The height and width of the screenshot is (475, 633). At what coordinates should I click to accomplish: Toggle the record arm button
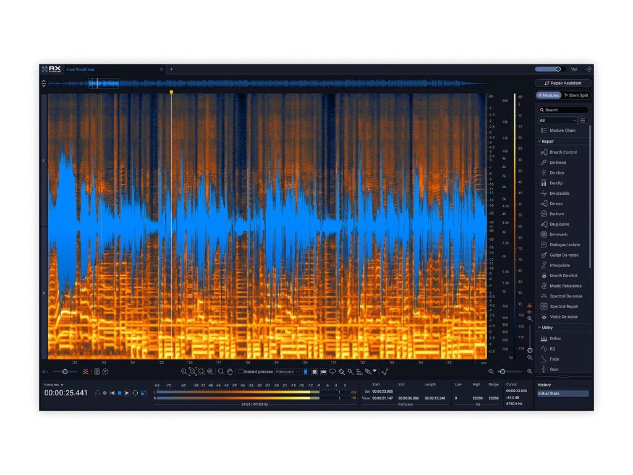[105, 393]
